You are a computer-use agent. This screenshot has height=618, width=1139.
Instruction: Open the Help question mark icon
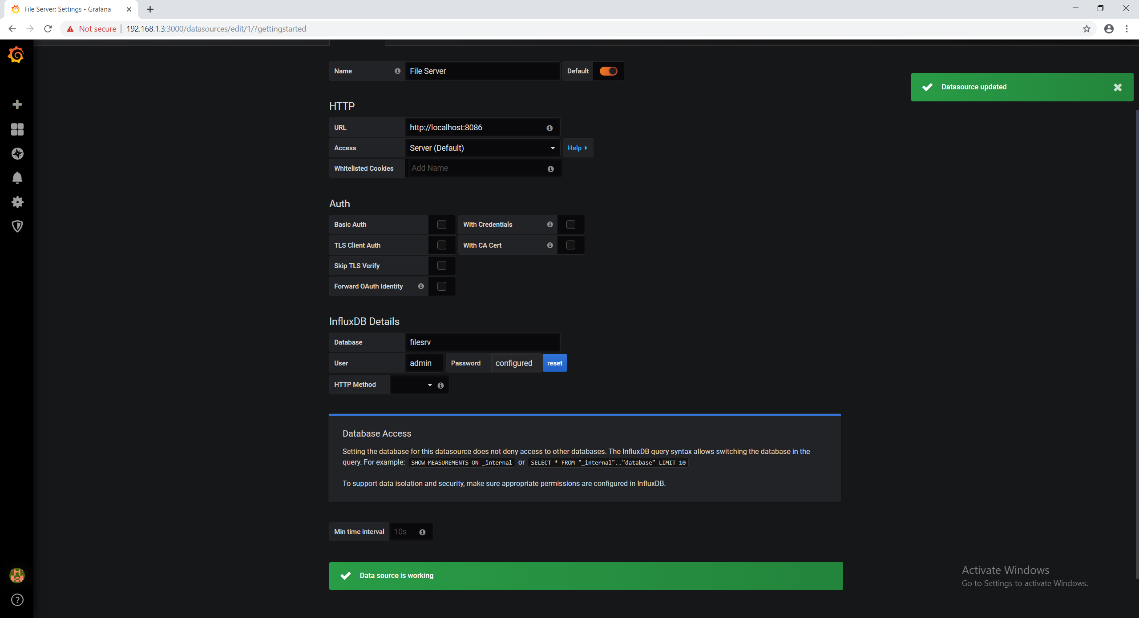click(17, 600)
